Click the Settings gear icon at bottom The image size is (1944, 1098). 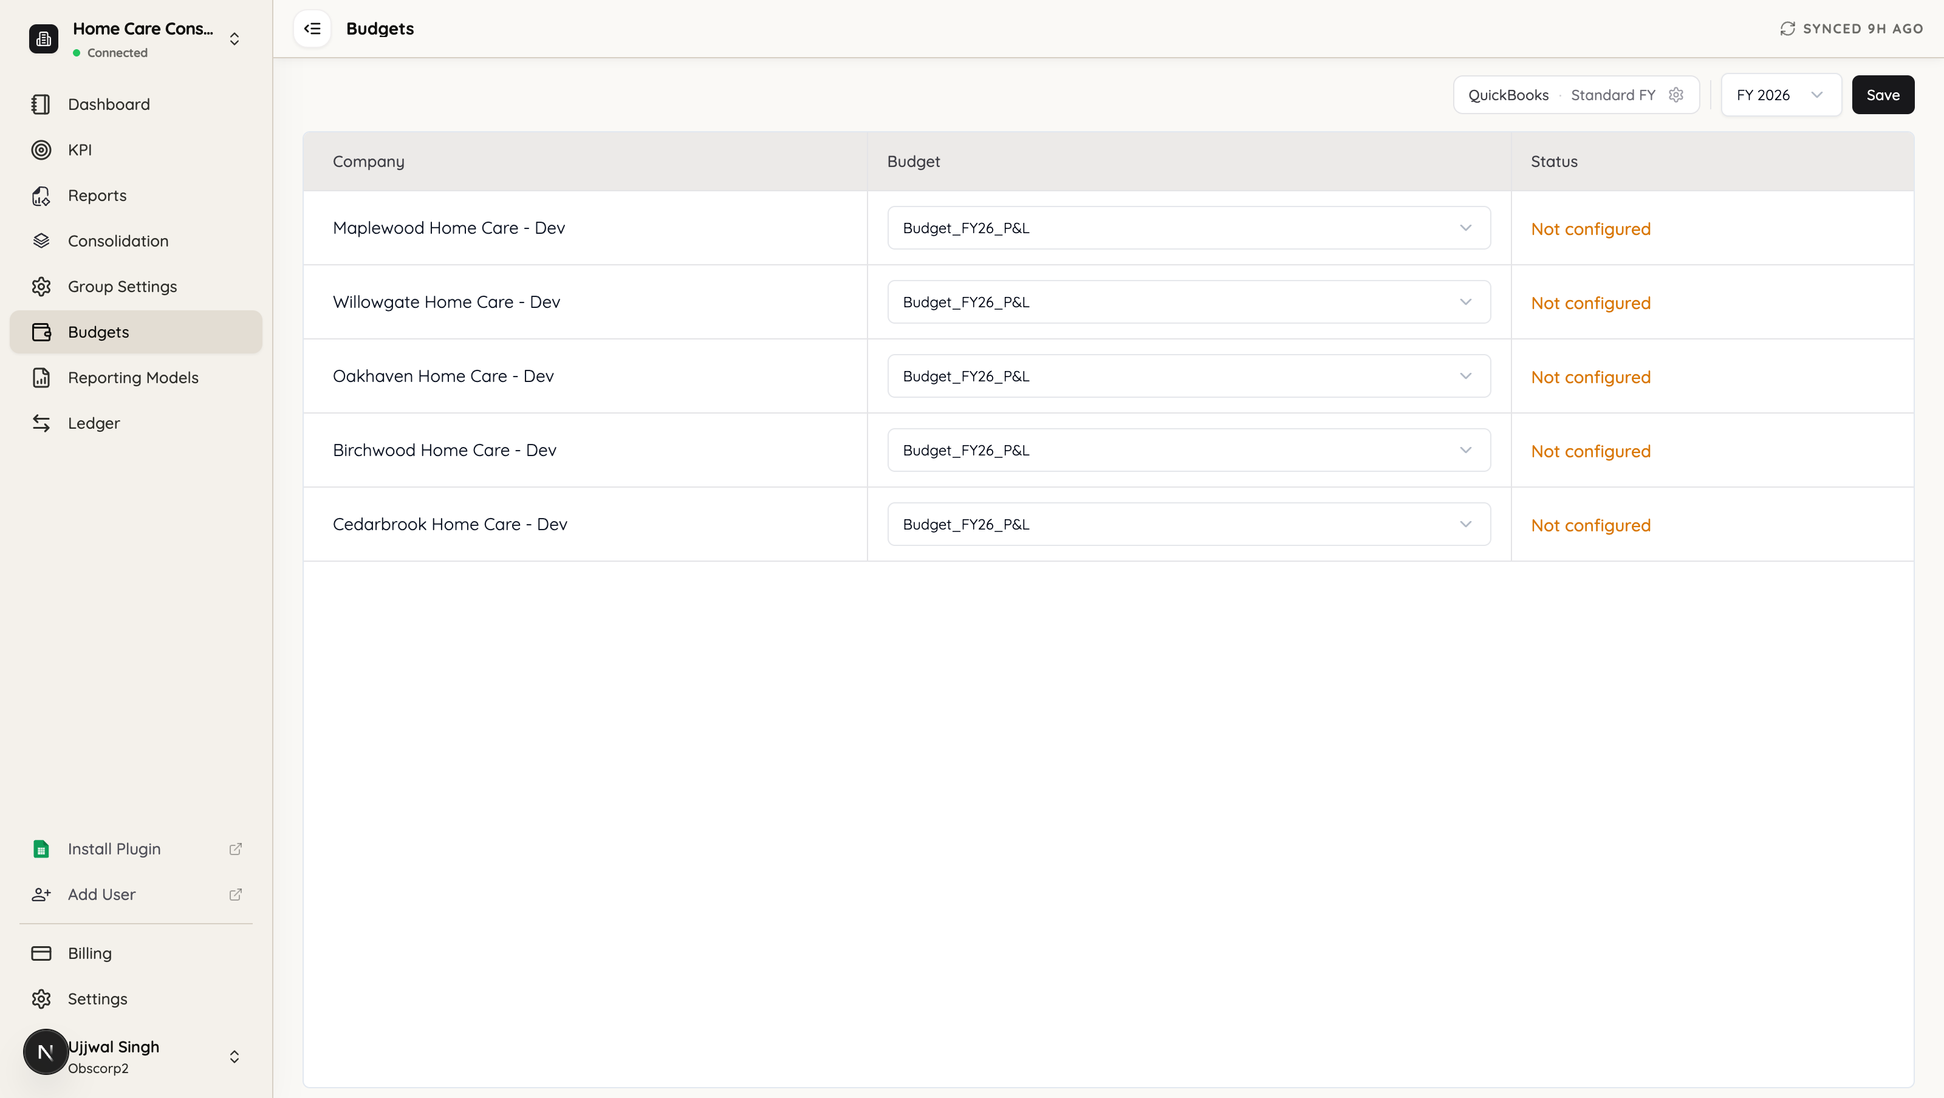(x=41, y=999)
